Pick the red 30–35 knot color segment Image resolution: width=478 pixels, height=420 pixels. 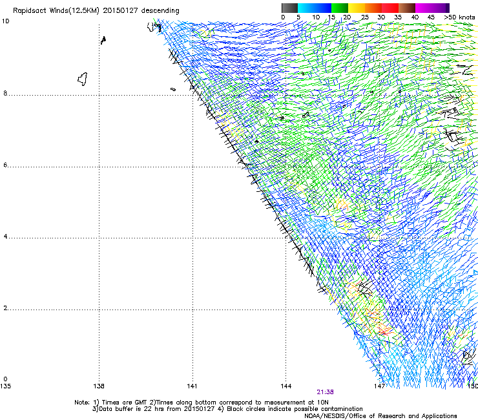(390, 8)
